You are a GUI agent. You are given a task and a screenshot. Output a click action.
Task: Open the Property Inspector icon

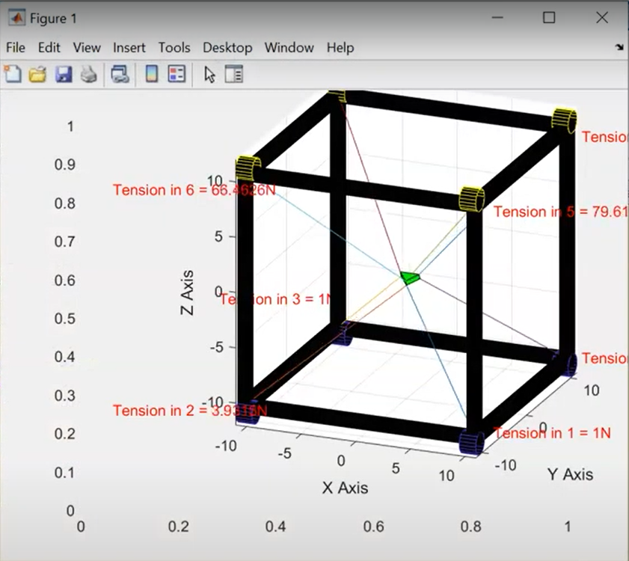(234, 74)
